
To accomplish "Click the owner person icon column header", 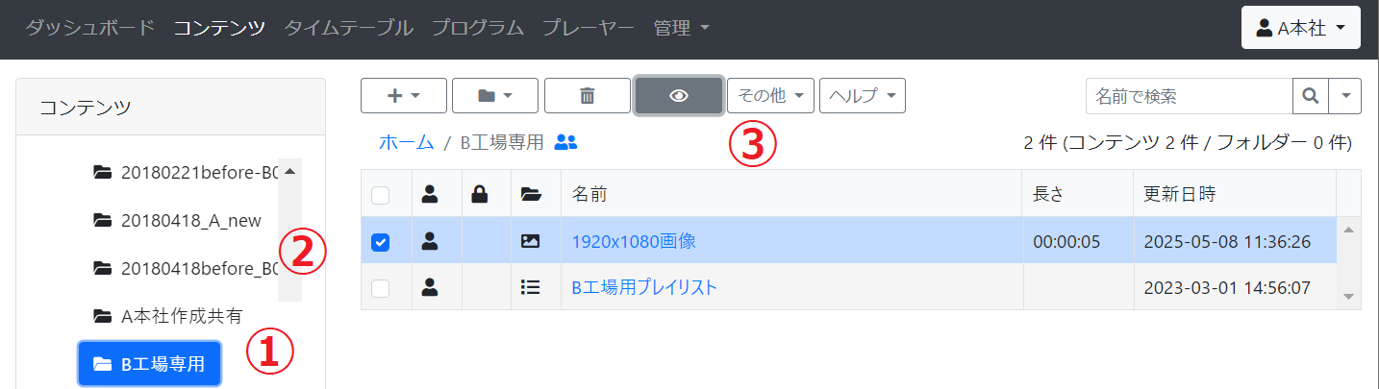I will coord(430,195).
